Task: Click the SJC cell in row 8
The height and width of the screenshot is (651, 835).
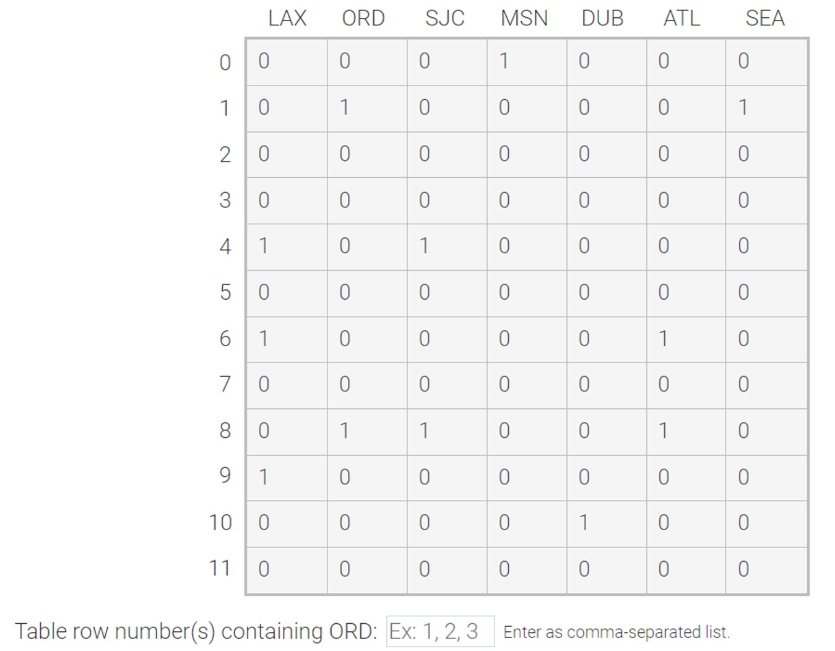Action: 446,430
